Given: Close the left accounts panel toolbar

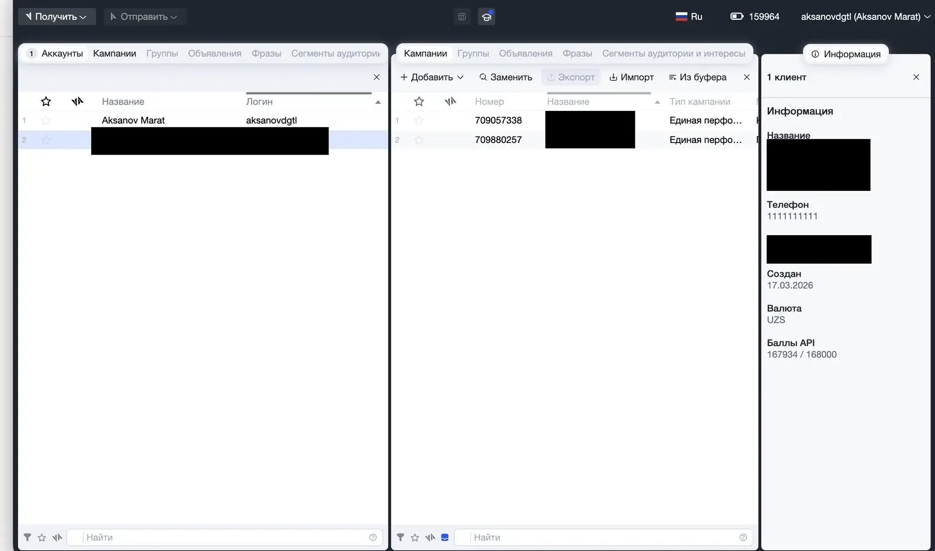Looking at the screenshot, I should [376, 77].
